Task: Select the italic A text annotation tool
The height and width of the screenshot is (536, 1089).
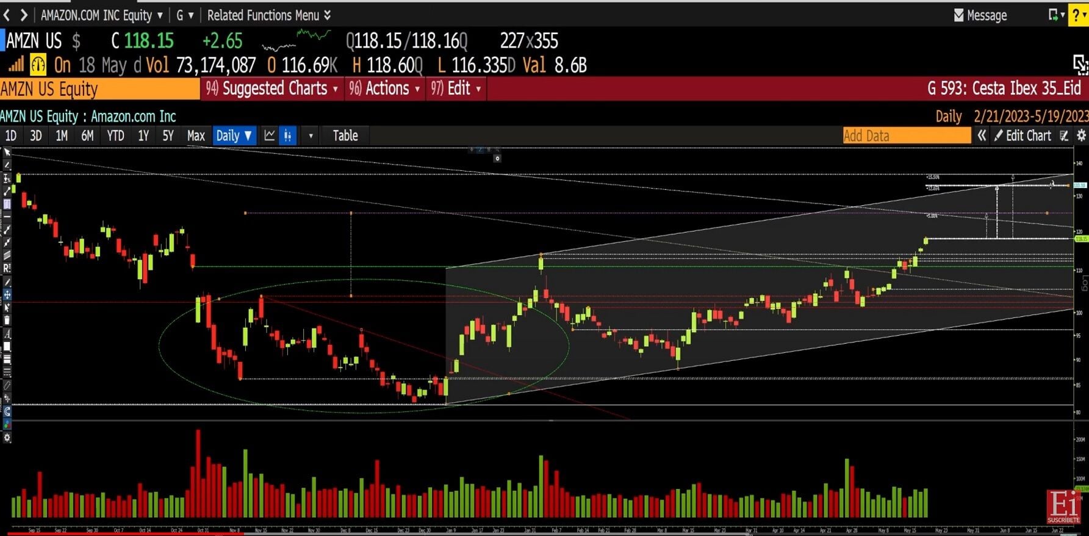Action: tap(7, 334)
